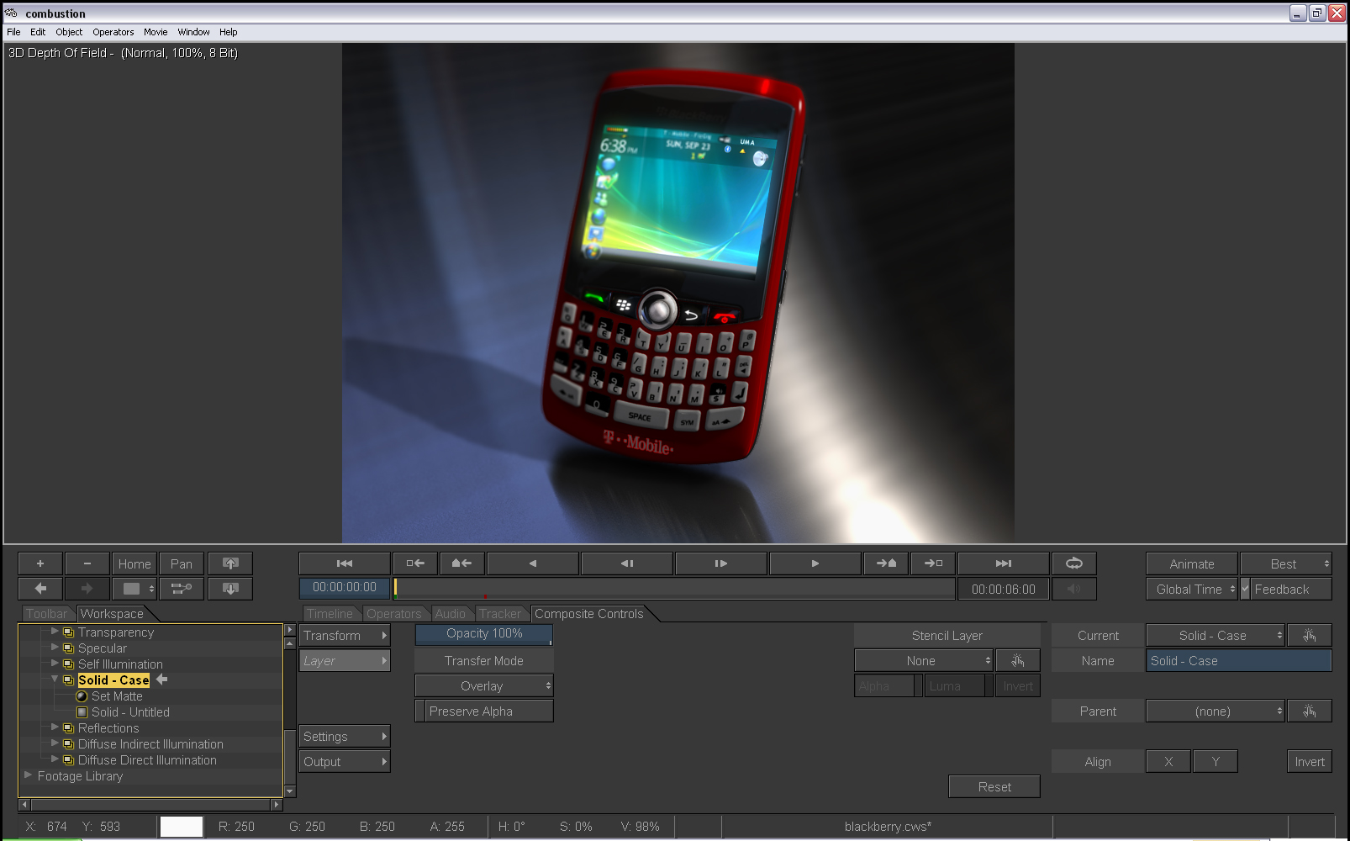The width and height of the screenshot is (1350, 841).
Task: Activate the Pan tool
Action: click(182, 563)
